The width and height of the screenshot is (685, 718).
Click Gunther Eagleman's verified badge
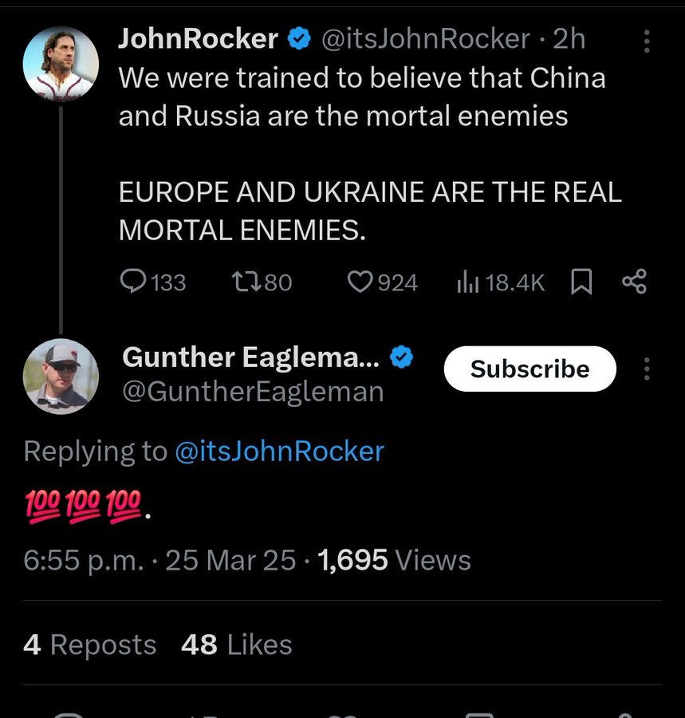[402, 358]
